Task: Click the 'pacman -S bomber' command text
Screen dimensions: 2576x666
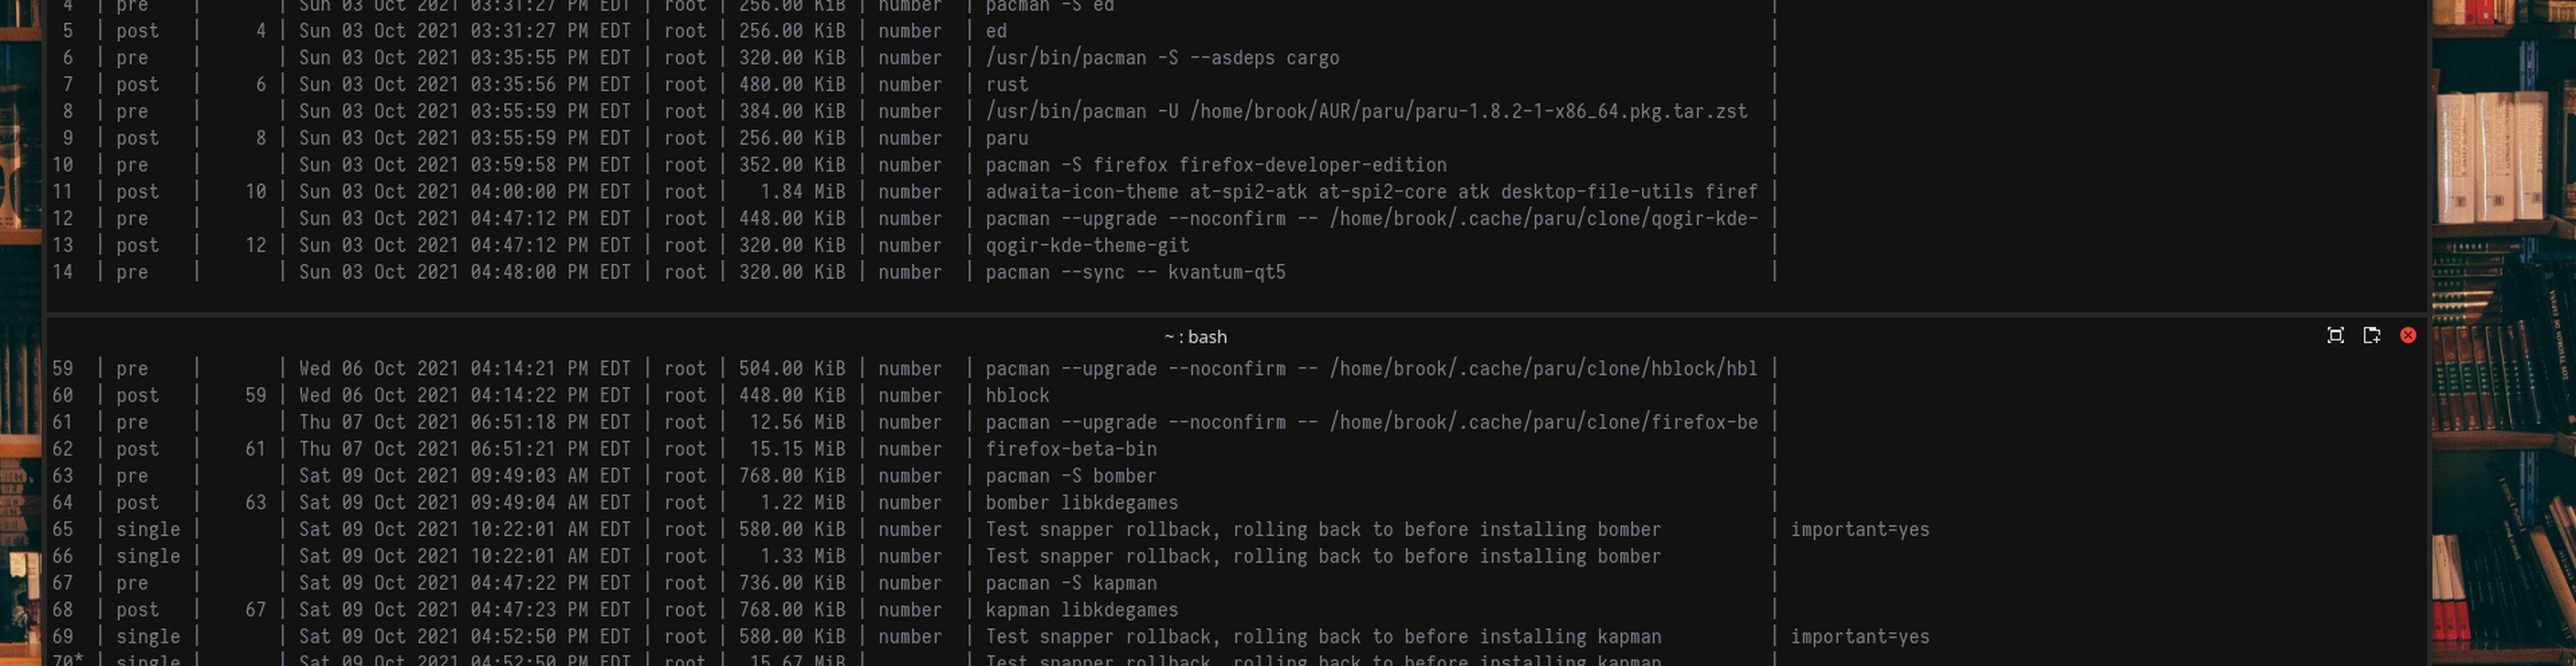Action: click(x=1071, y=475)
